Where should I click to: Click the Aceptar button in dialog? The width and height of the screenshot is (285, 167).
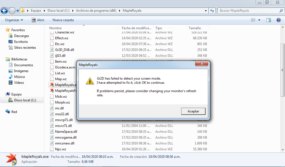coord(193,111)
